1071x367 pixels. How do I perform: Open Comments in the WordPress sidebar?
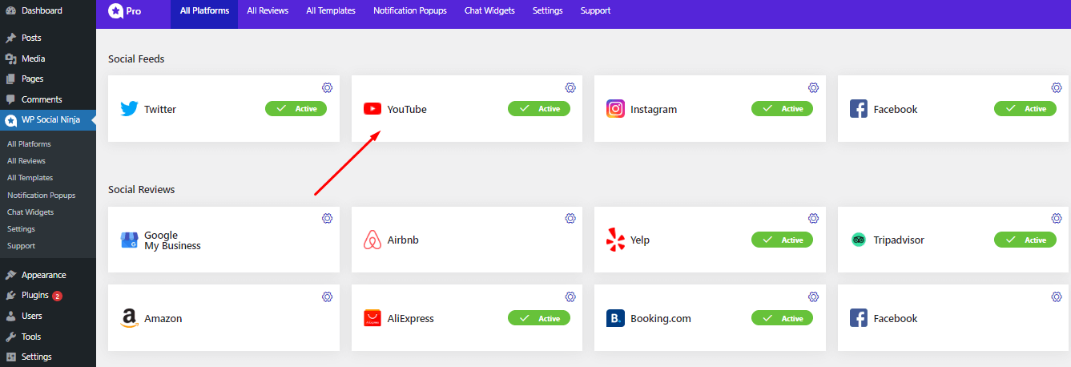point(48,99)
